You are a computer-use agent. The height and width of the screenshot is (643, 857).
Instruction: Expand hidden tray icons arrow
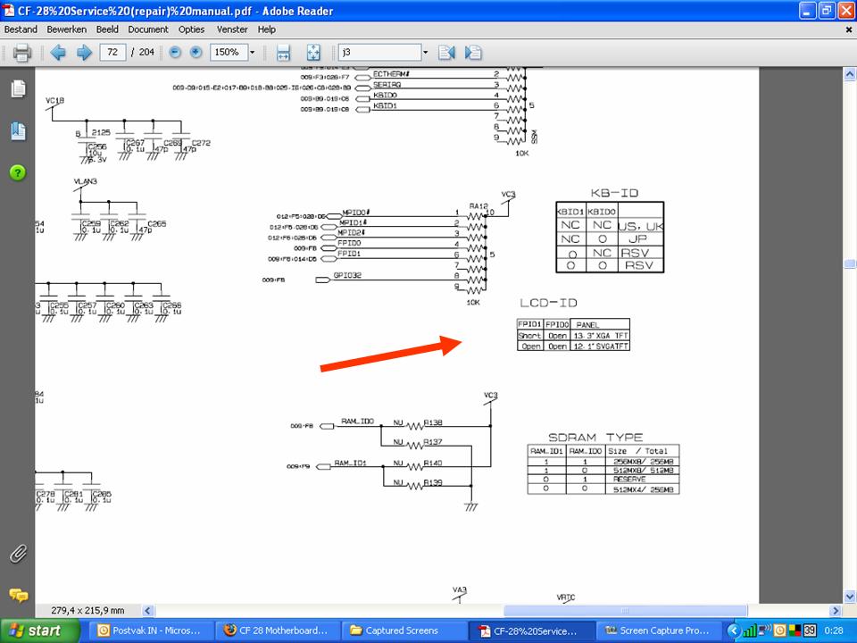click(734, 630)
